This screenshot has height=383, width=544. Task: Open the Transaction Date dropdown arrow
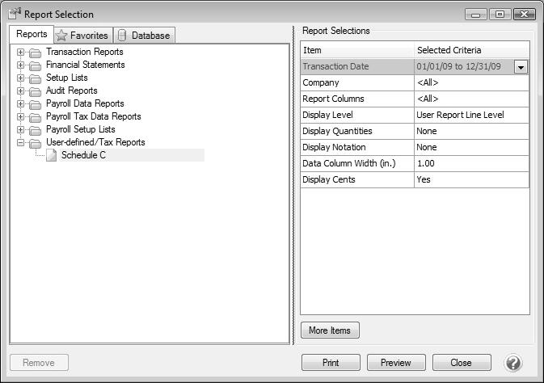[x=521, y=67]
